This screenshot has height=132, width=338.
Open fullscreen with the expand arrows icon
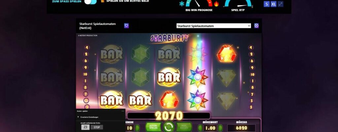[x=281, y=4]
